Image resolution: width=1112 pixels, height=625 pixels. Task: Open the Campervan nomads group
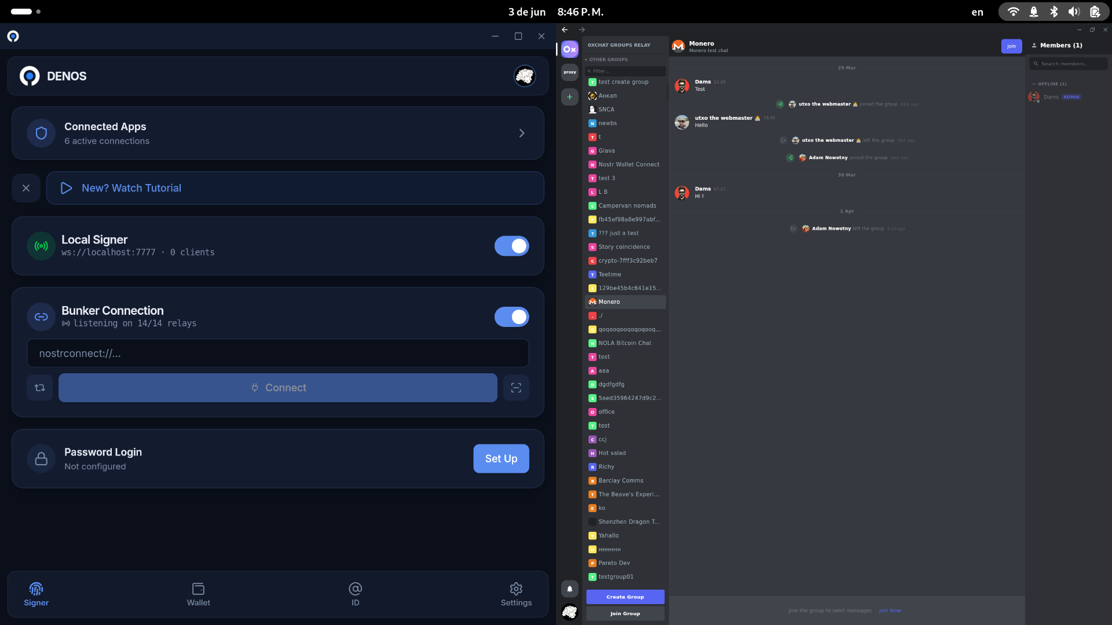click(x=625, y=205)
